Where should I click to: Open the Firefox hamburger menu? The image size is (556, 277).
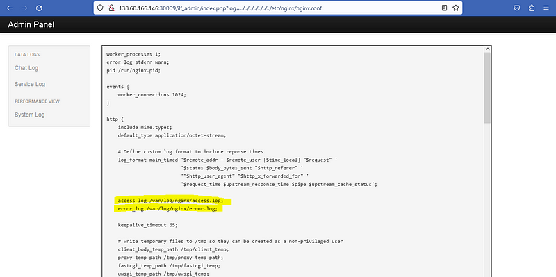pyautogui.click(x=546, y=8)
